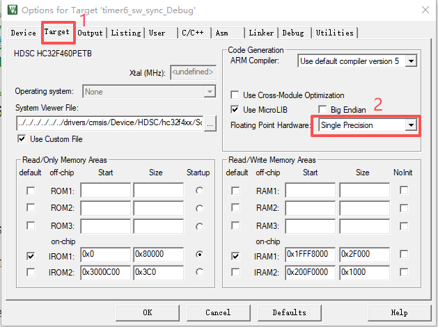Click the System Viewer File path field
The width and height of the screenshot is (438, 327).
[110, 123]
